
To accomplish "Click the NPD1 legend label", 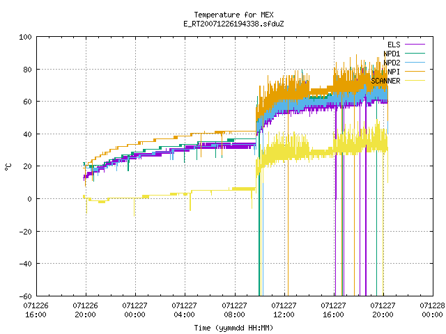I will click(392, 54).
